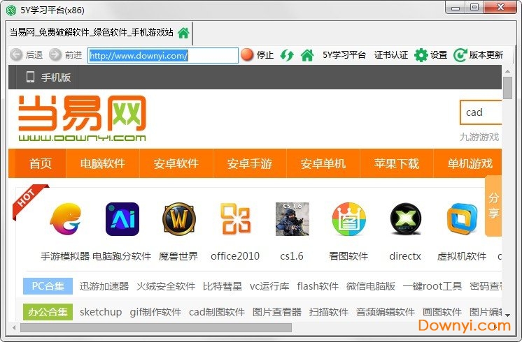Open the 看图软件 icon
Screen dimensions: 522x342
pyautogui.click(x=348, y=219)
